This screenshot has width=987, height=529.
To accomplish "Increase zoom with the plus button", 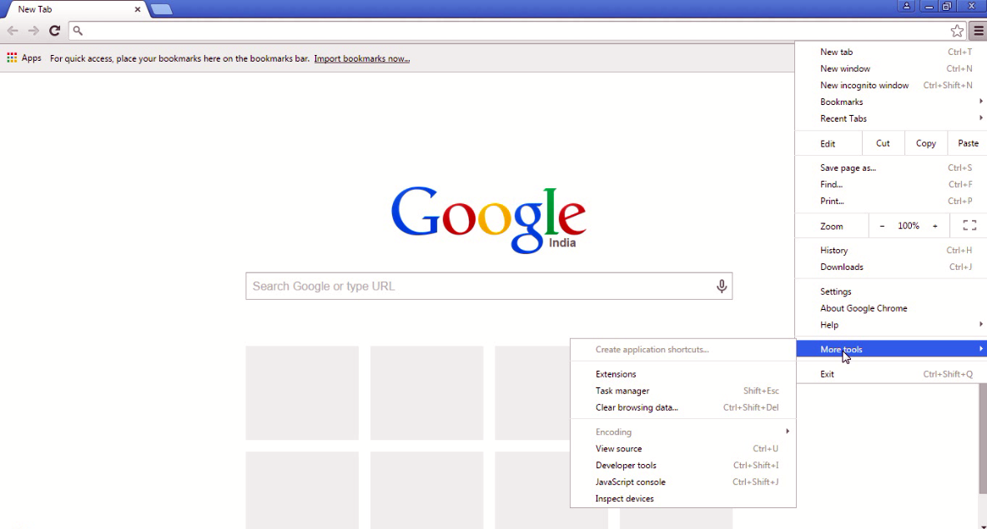I will (x=934, y=226).
